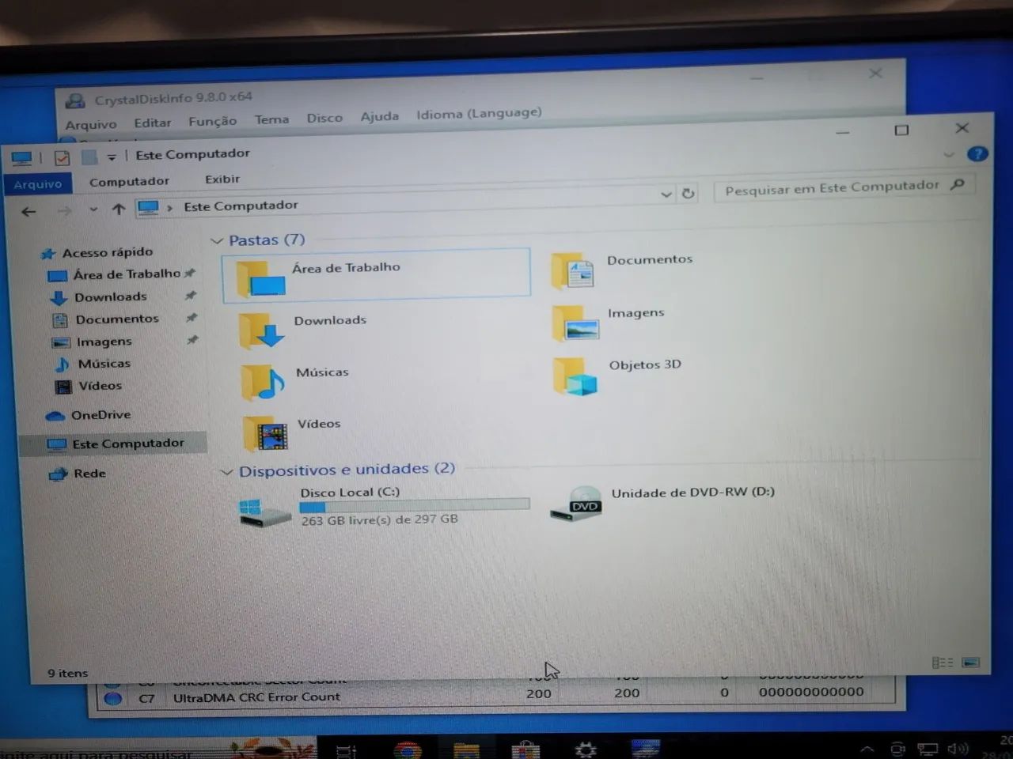Viewport: 1013px width, 759px height.
Task: Select the Músicas folder icon
Action: (264, 383)
